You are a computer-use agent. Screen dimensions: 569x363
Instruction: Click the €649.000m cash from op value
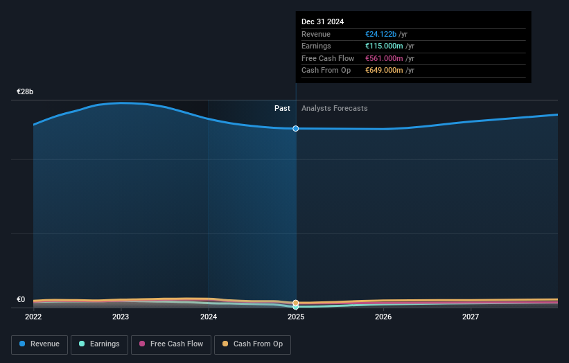tap(384, 71)
